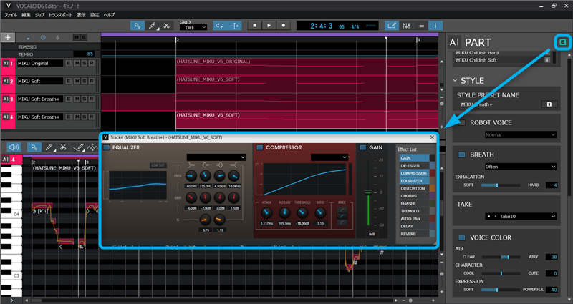
Task: Collapse the STYLE section
Action: point(455,81)
